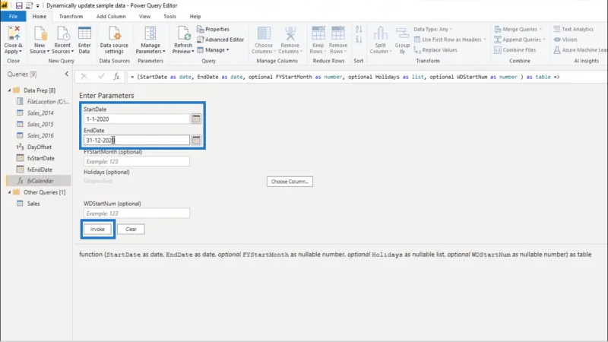Select the fxEndDate query
The width and height of the screenshot is (608, 342).
click(40, 169)
